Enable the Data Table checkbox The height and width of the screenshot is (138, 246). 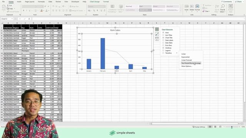(x=163, y=43)
